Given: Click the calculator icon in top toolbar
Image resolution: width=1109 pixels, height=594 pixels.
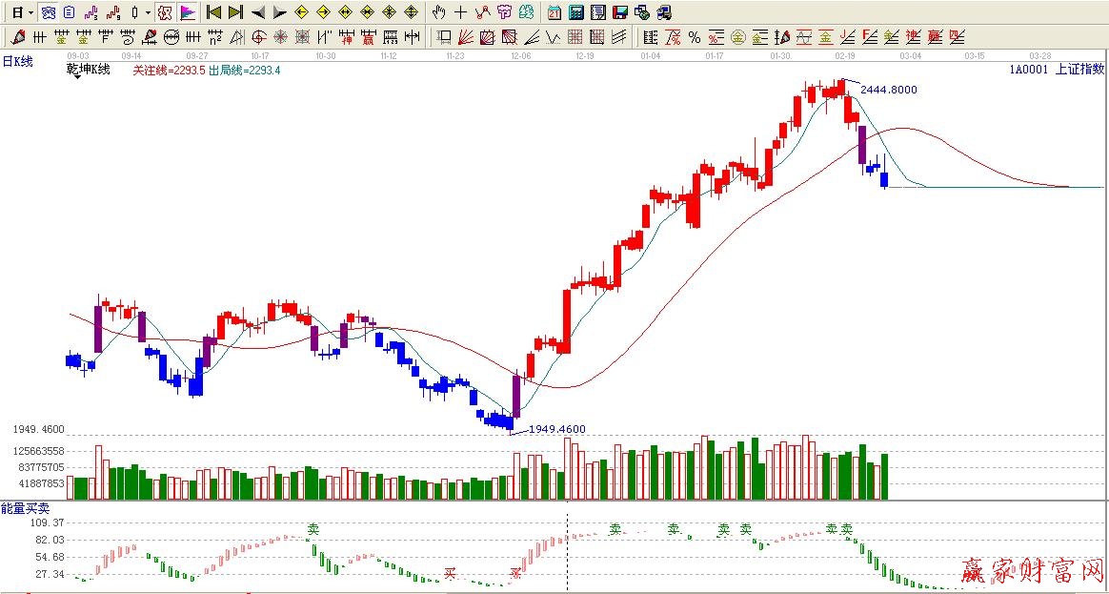Looking at the screenshot, I should (576, 12).
